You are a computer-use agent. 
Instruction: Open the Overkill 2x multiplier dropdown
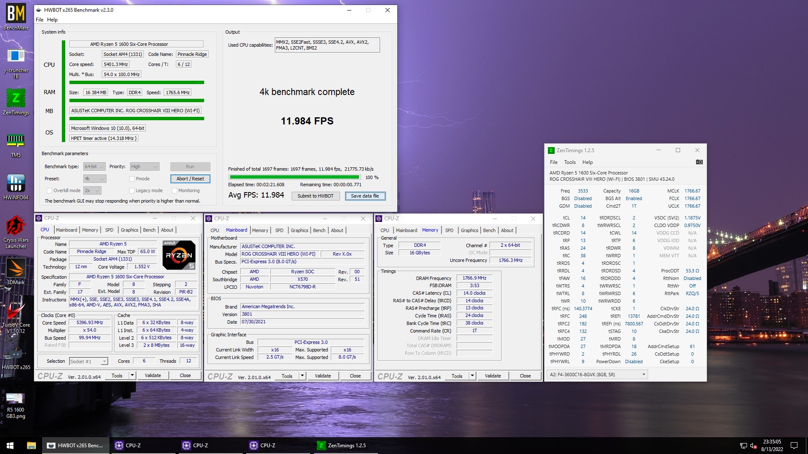click(x=92, y=190)
